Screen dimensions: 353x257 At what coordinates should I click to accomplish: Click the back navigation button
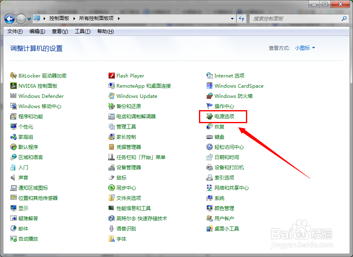(x=10, y=18)
